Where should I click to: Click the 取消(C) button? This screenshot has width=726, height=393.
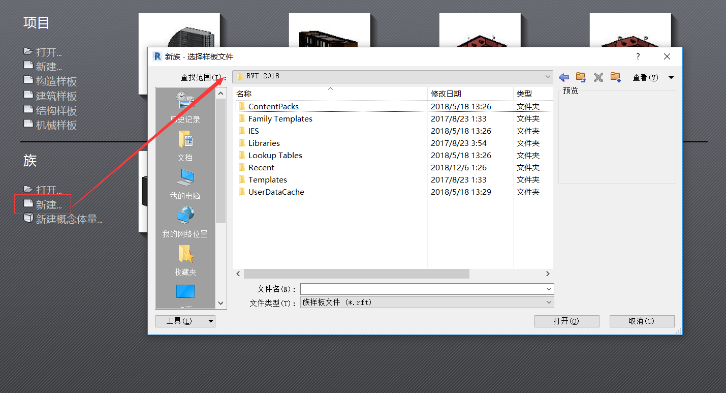(642, 321)
